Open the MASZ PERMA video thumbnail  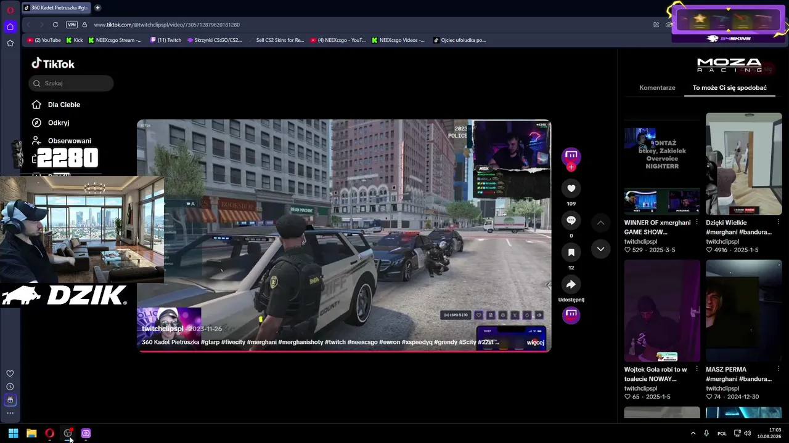pos(743,311)
